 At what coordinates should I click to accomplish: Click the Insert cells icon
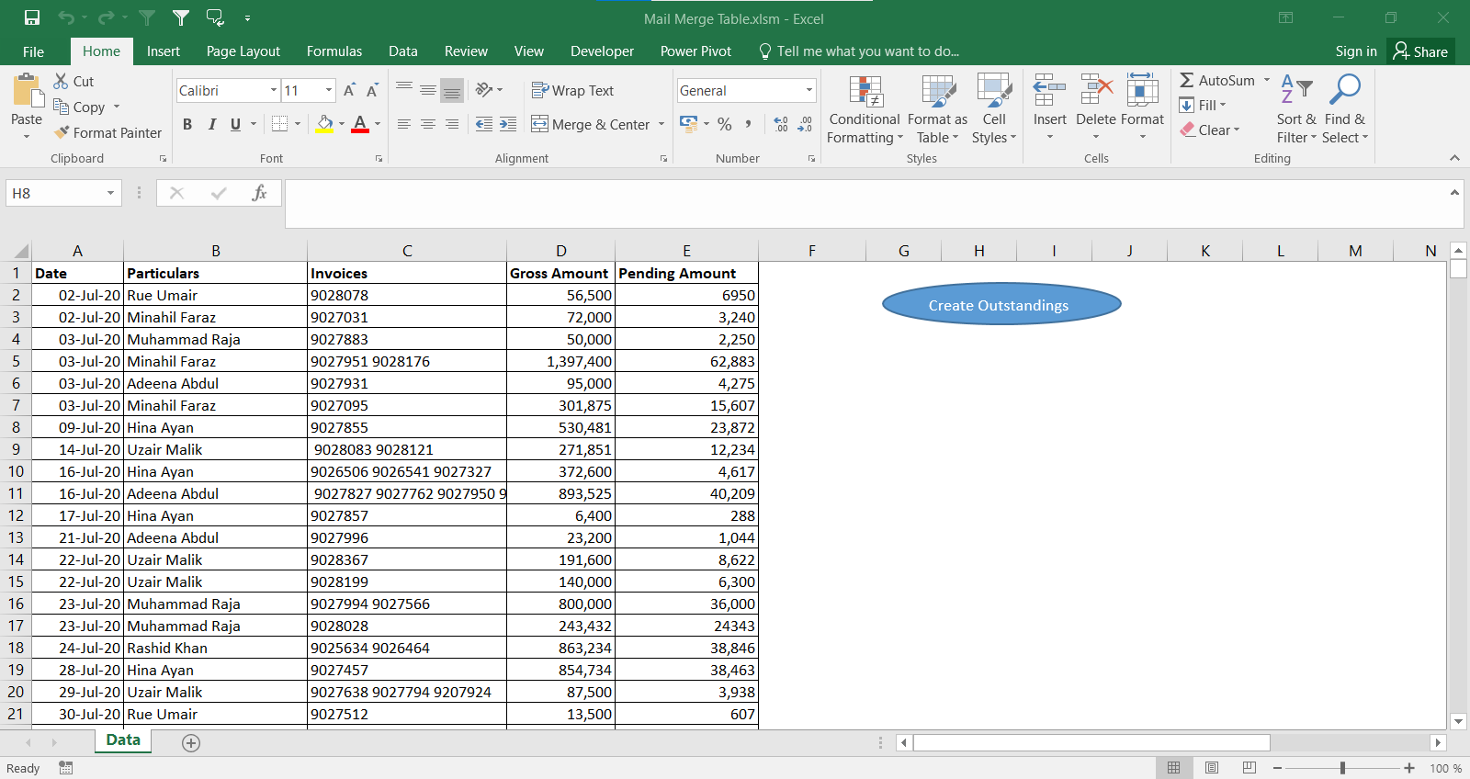[1049, 91]
